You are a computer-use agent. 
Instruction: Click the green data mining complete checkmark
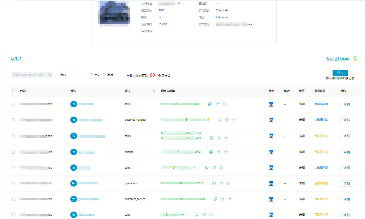355,59
